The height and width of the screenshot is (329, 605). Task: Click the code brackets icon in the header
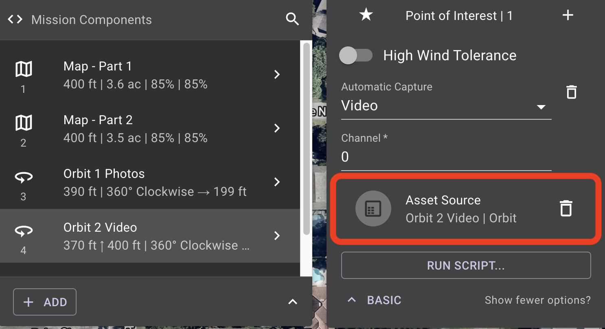point(15,19)
